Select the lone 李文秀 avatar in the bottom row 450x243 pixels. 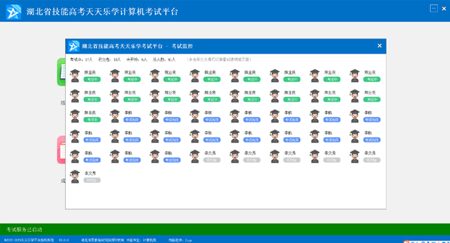click(75, 176)
